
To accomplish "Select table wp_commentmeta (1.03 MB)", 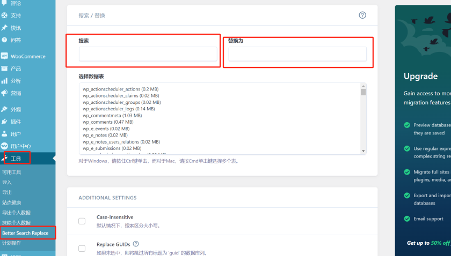I will (112, 116).
